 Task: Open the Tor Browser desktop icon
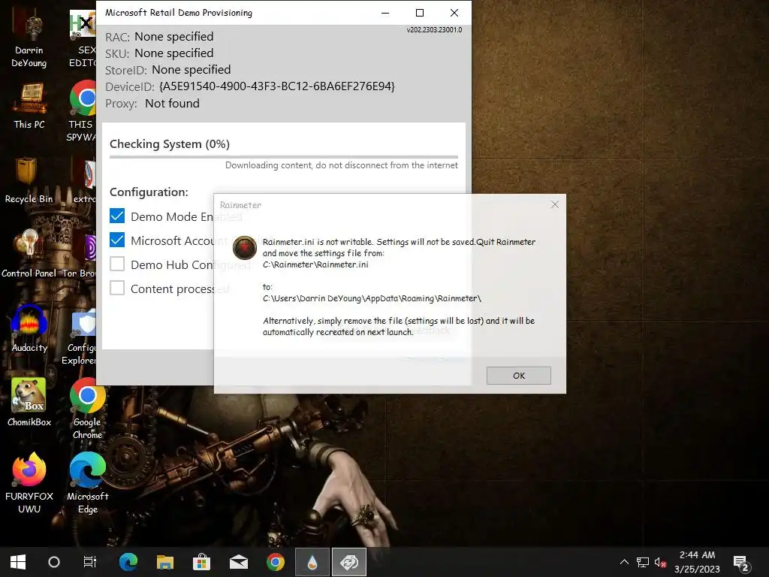80,254
